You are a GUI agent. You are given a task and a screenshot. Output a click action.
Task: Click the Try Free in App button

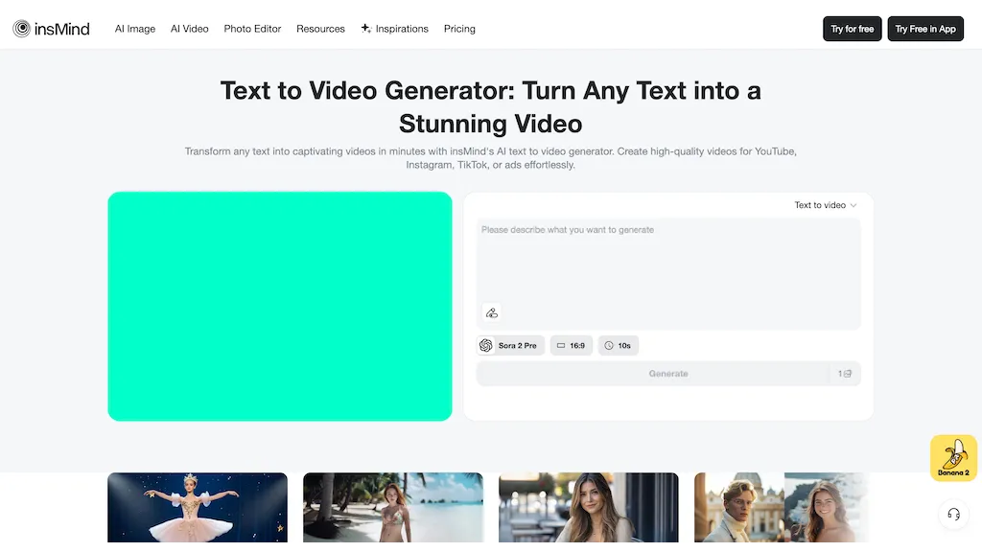(925, 29)
